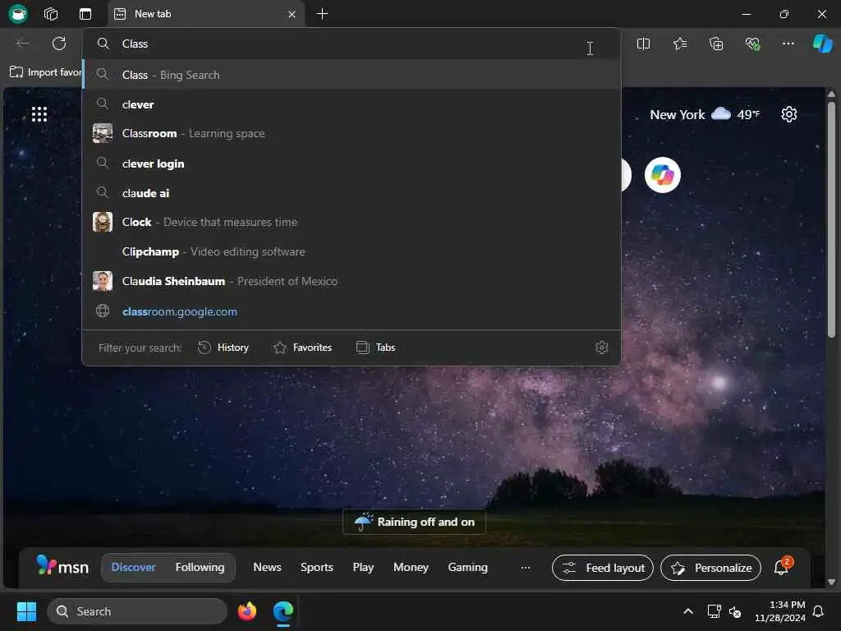
Task: Click the taskbar Search box
Action: coord(137,611)
